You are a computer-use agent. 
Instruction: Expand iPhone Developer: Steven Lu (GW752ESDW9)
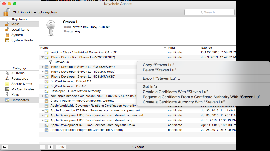coord(42,67)
